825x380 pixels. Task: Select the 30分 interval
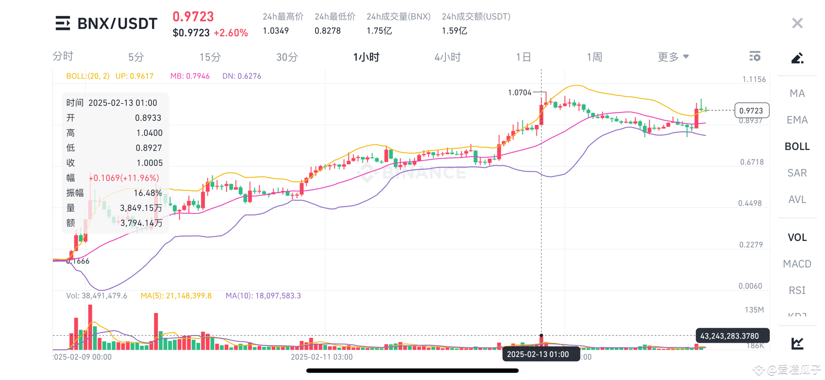click(x=287, y=57)
